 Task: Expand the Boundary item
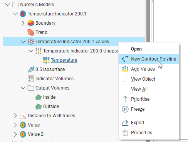coord(23,23)
